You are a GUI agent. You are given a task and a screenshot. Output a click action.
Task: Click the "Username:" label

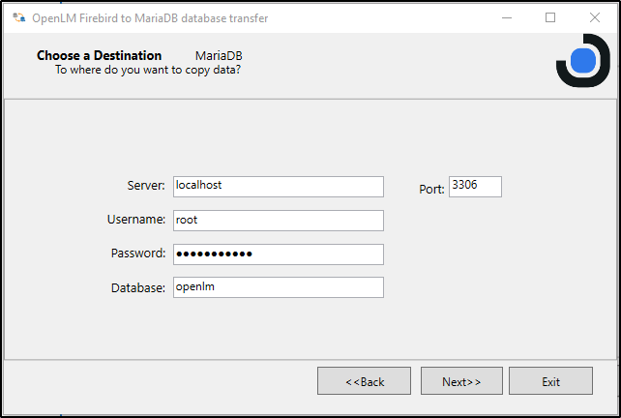136,220
